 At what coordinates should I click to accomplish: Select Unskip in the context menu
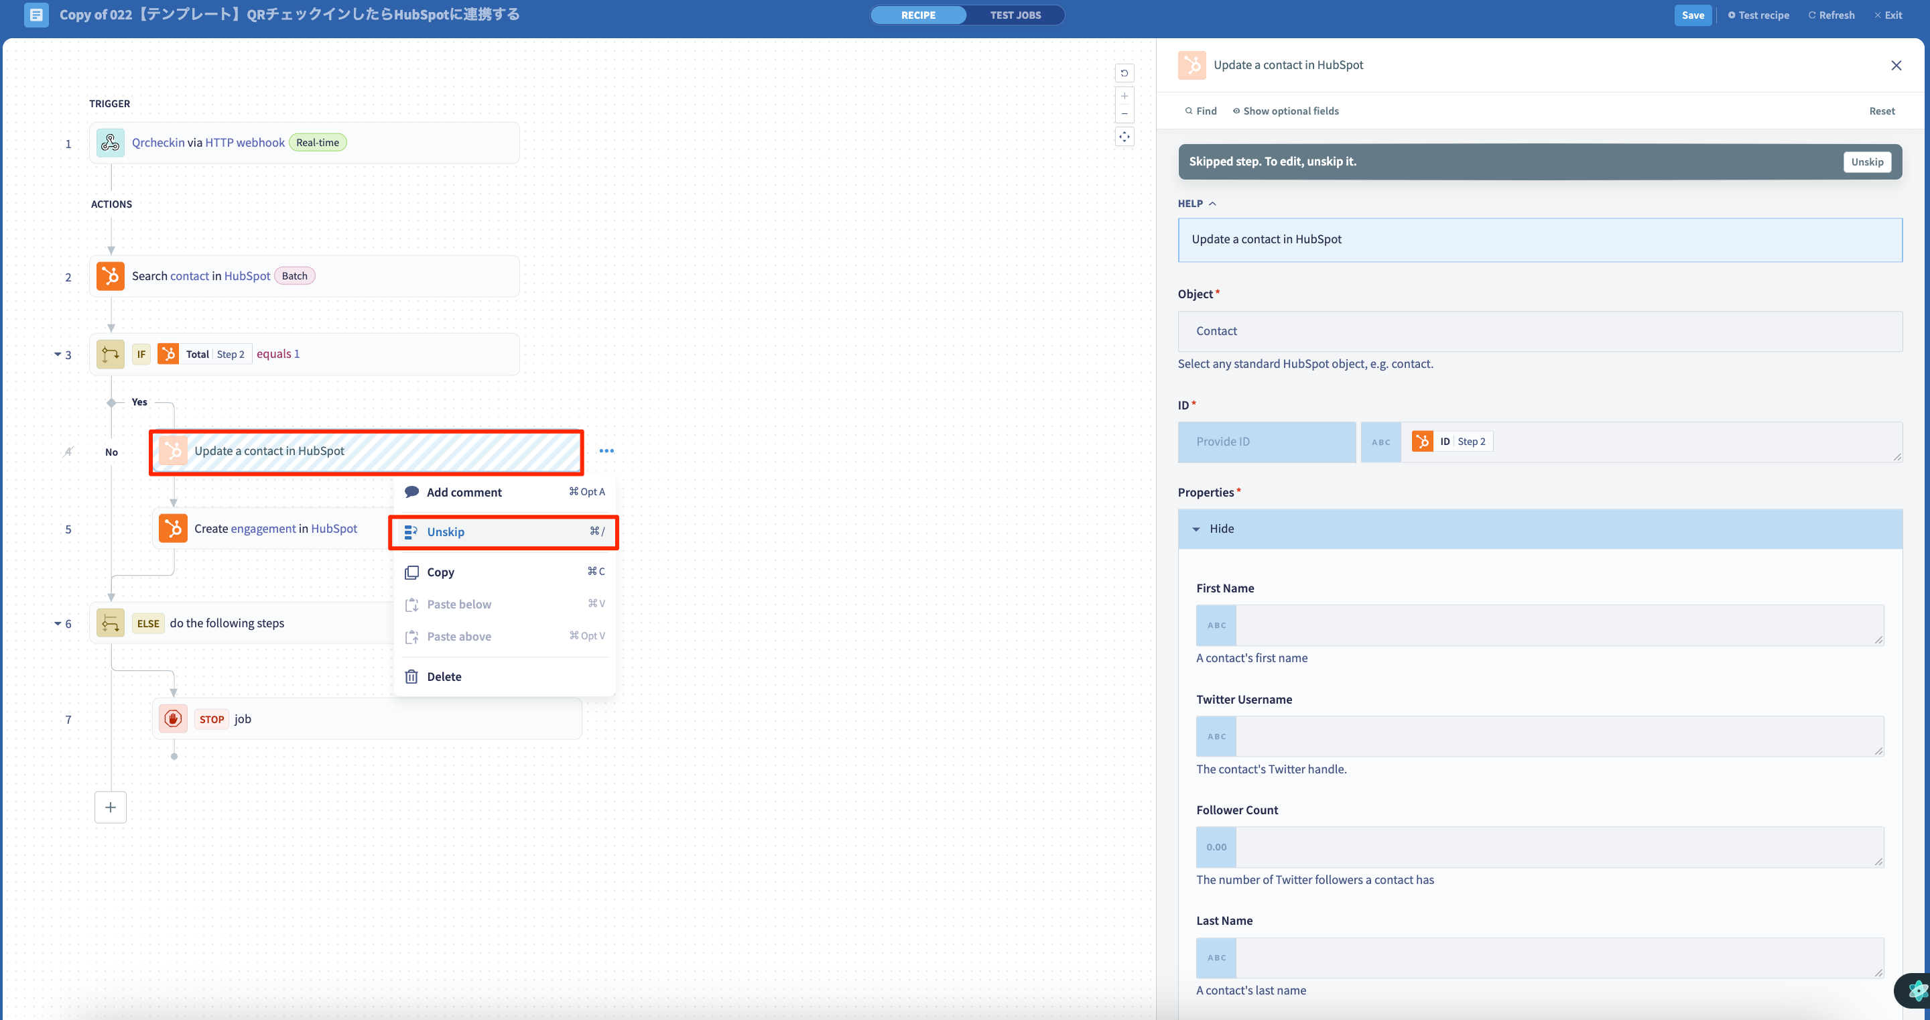504,532
